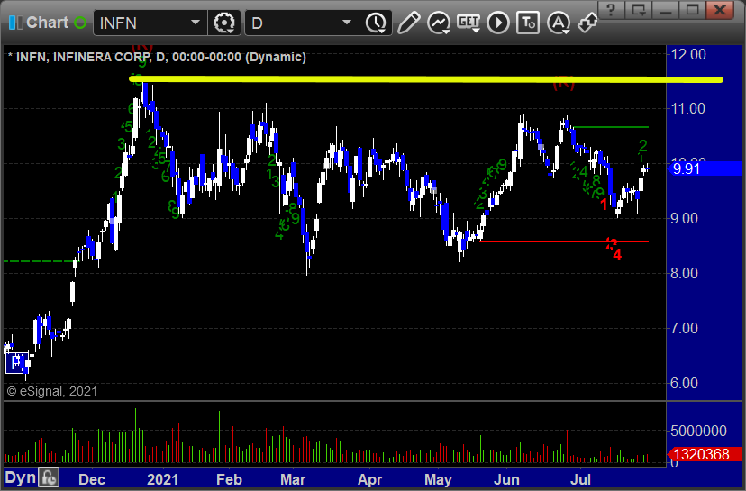Select the text annotation tool icon
Viewport: 746px width, 491px height.
pos(528,23)
